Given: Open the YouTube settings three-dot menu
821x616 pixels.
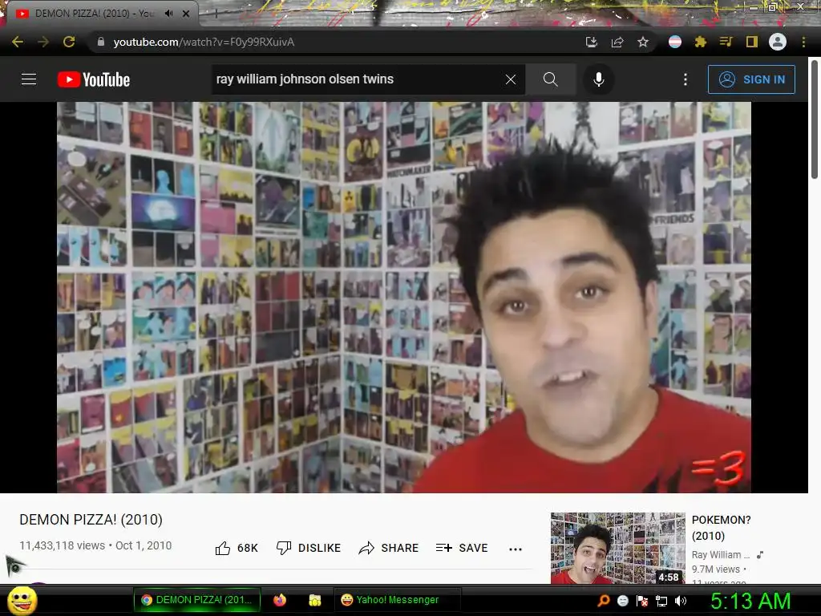Looking at the screenshot, I should click(x=685, y=79).
